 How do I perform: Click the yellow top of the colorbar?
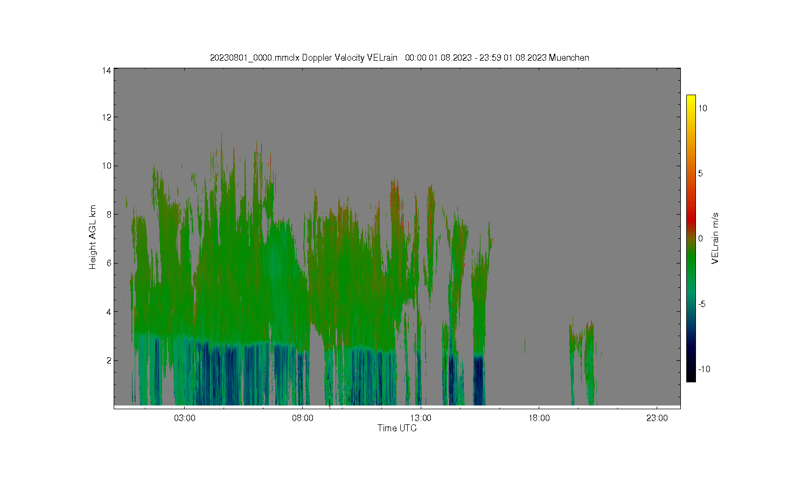pos(691,98)
